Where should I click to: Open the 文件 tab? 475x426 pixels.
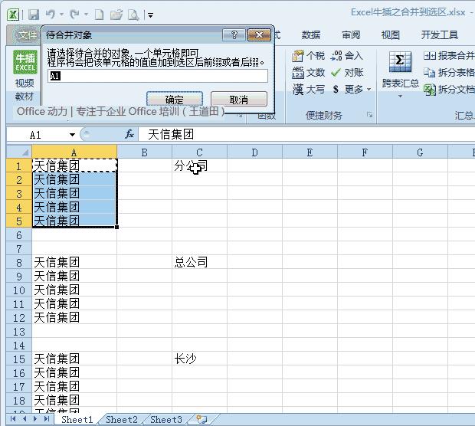click(x=27, y=35)
